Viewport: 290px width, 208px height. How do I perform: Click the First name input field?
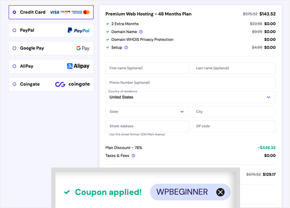[147, 68]
